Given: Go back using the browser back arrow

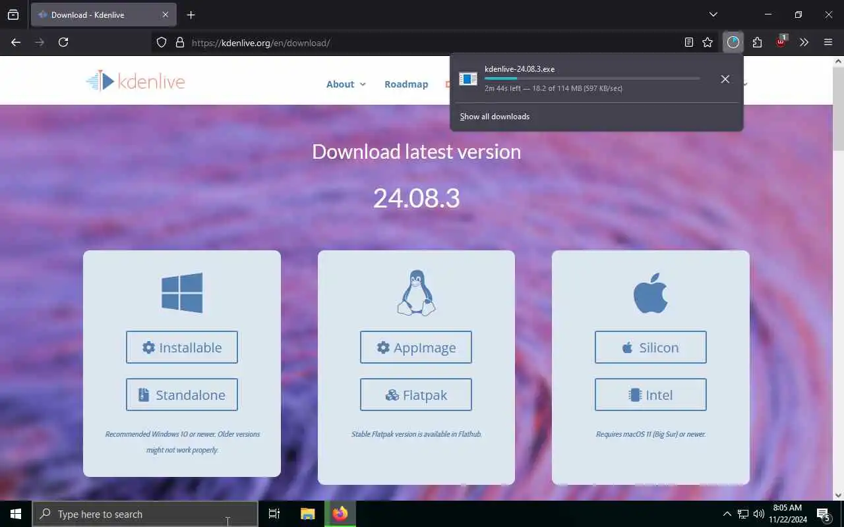Looking at the screenshot, I should [16, 42].
